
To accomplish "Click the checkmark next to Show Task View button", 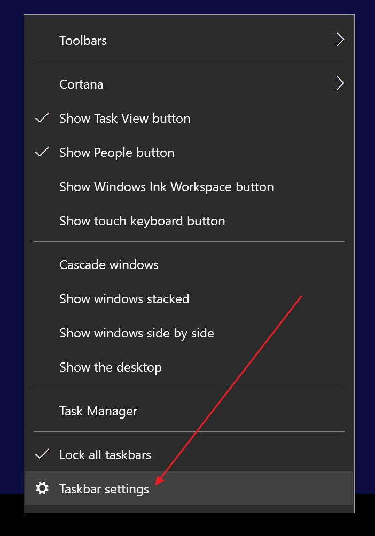I will coord(42,118).
